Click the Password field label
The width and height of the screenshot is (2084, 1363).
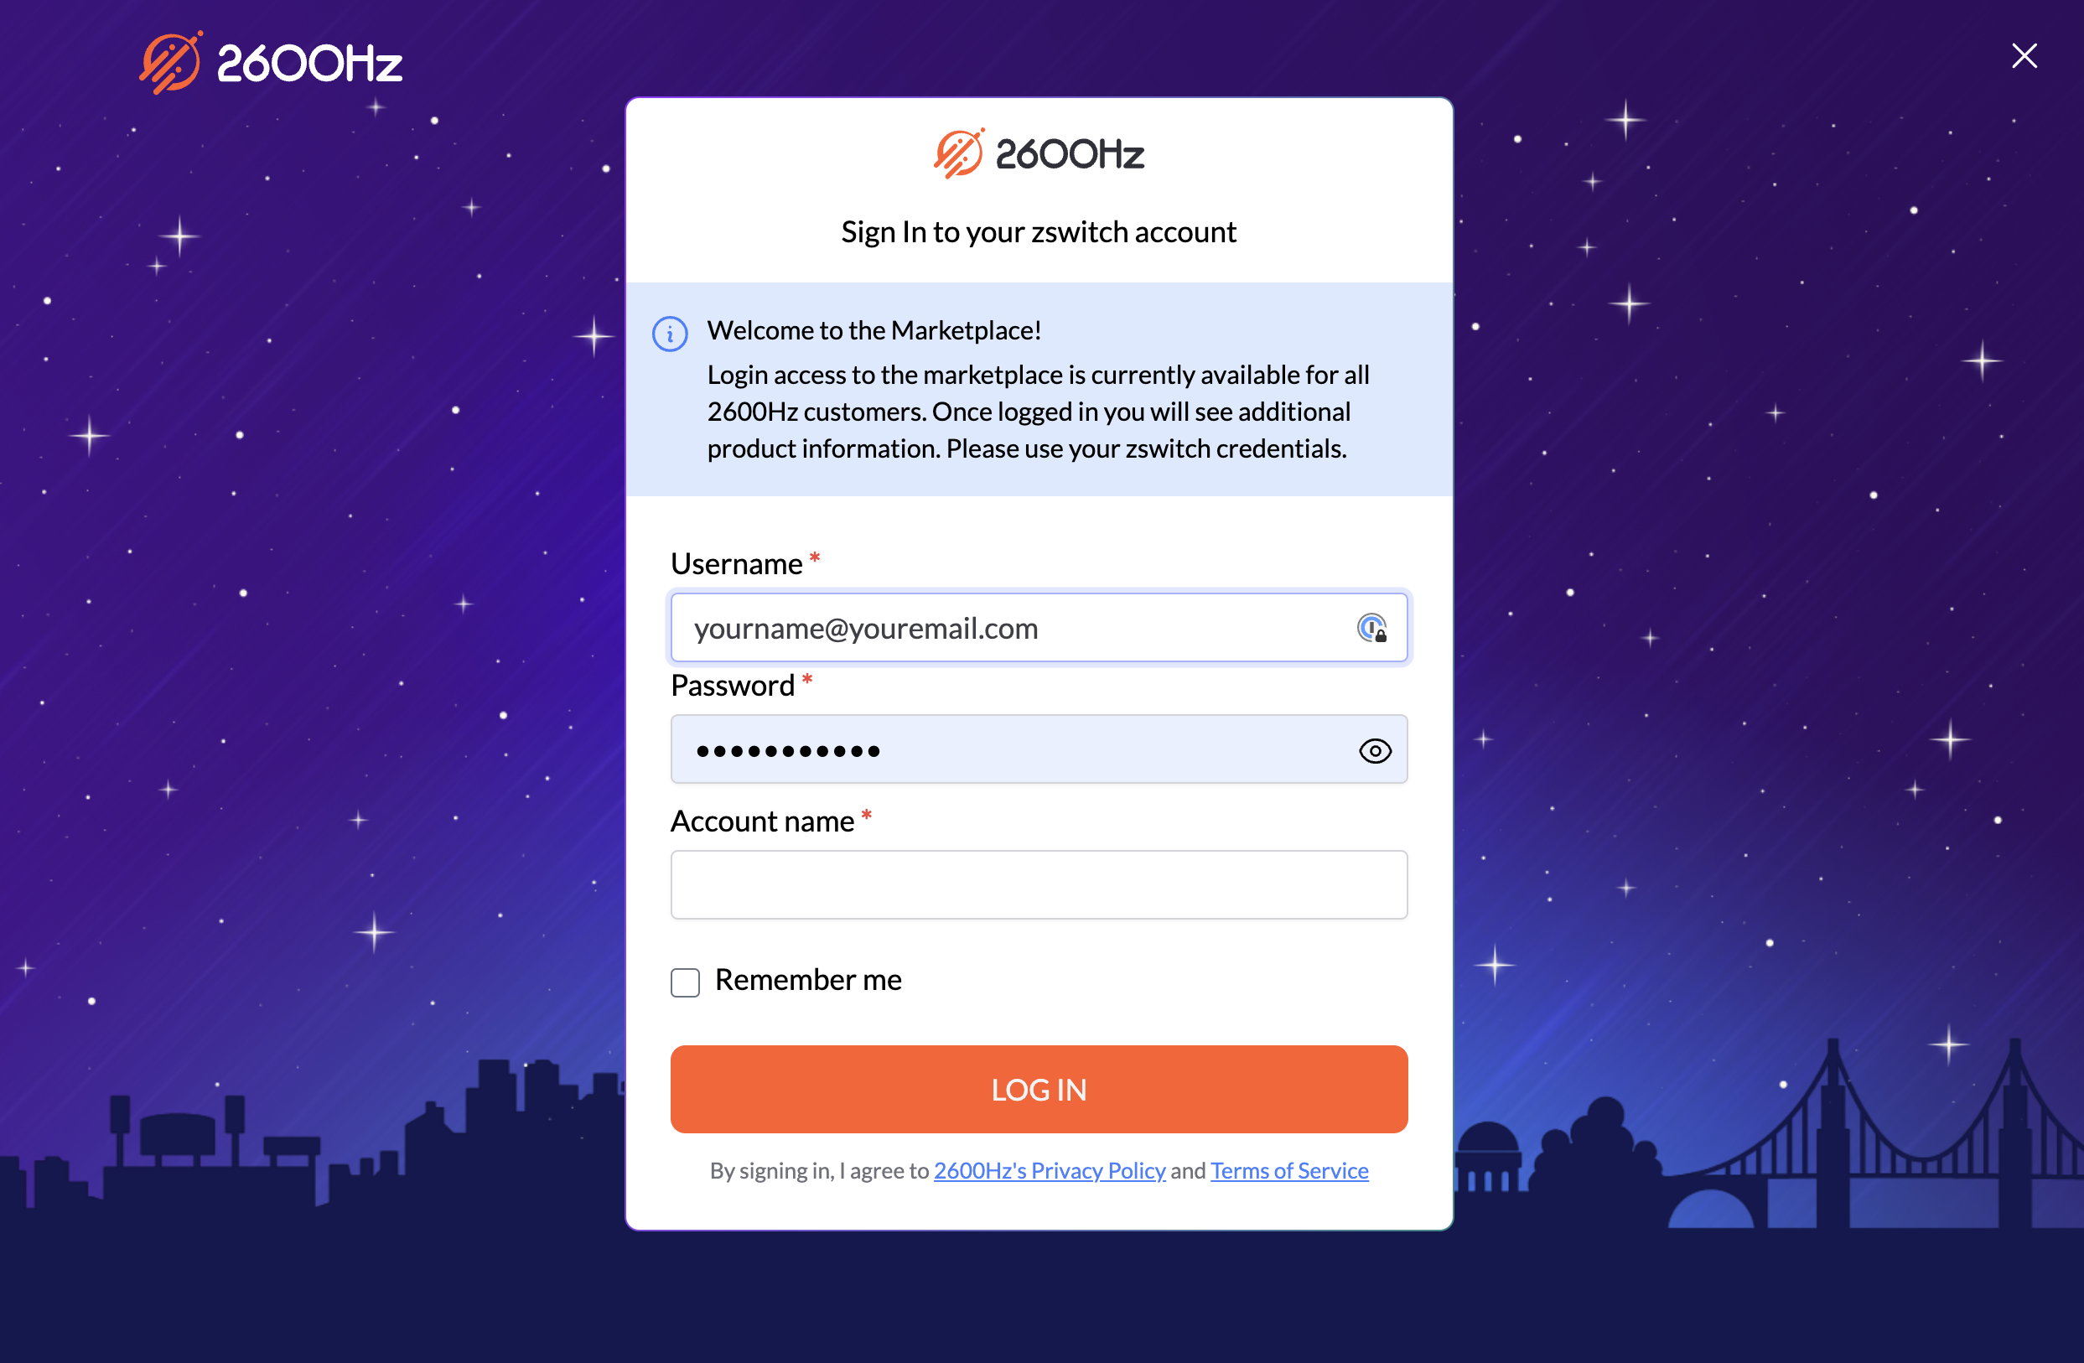[733, 685]
